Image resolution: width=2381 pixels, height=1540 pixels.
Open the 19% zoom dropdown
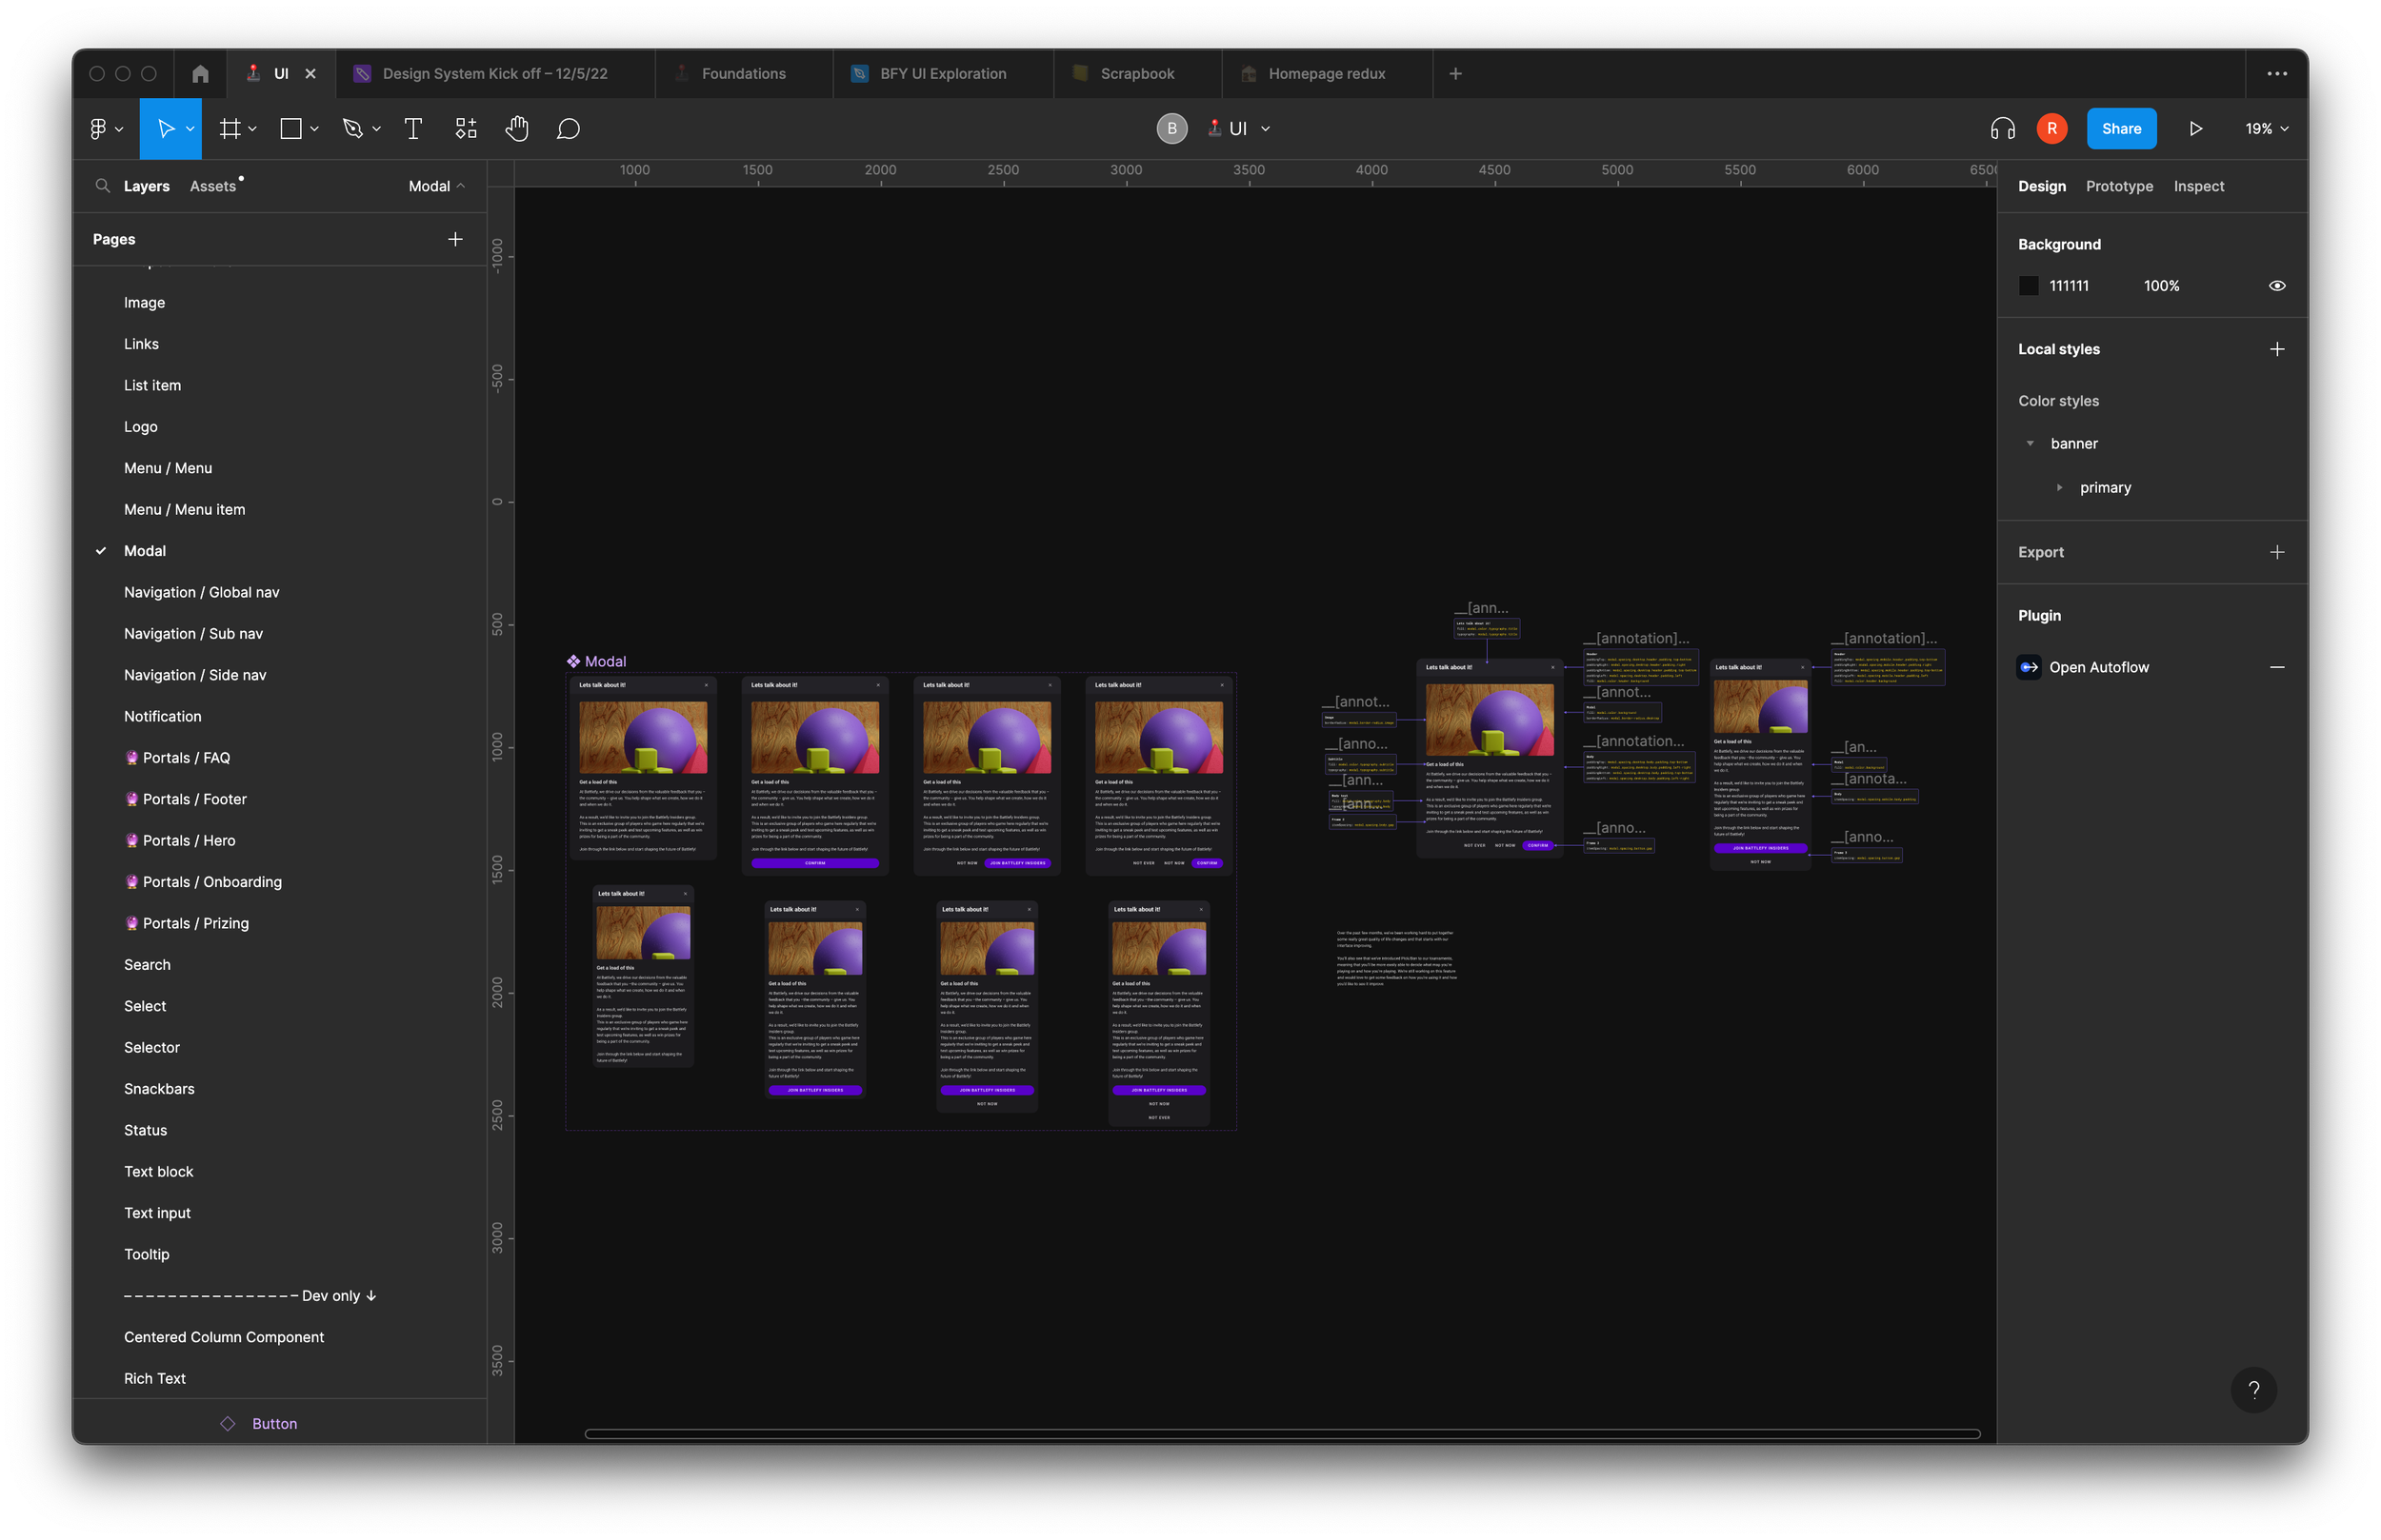(x=2265, y=129)
